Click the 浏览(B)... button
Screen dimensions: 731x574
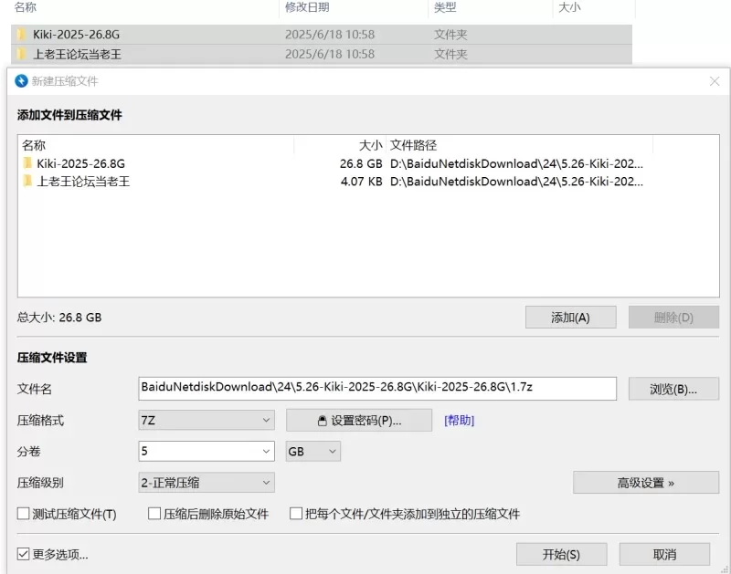[x=673, y=389]
